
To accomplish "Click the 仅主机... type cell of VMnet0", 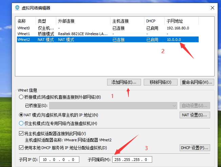I will click(46, 28).
